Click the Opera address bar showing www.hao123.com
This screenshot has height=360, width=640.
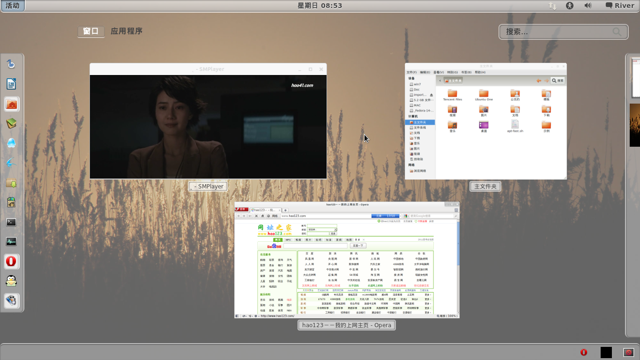pyautogui.click(x=325, y=216)
